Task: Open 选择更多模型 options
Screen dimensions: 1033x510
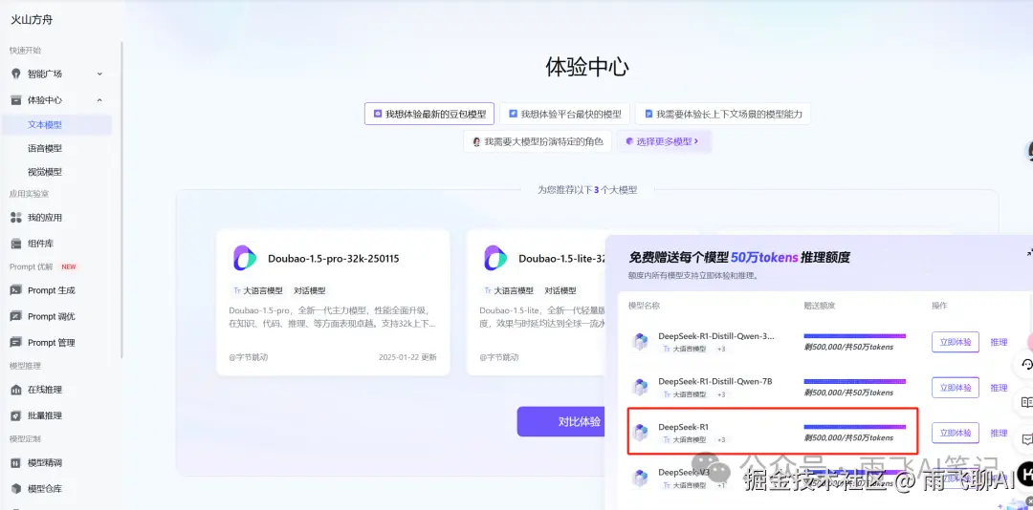Action: (x=664, y=140)
